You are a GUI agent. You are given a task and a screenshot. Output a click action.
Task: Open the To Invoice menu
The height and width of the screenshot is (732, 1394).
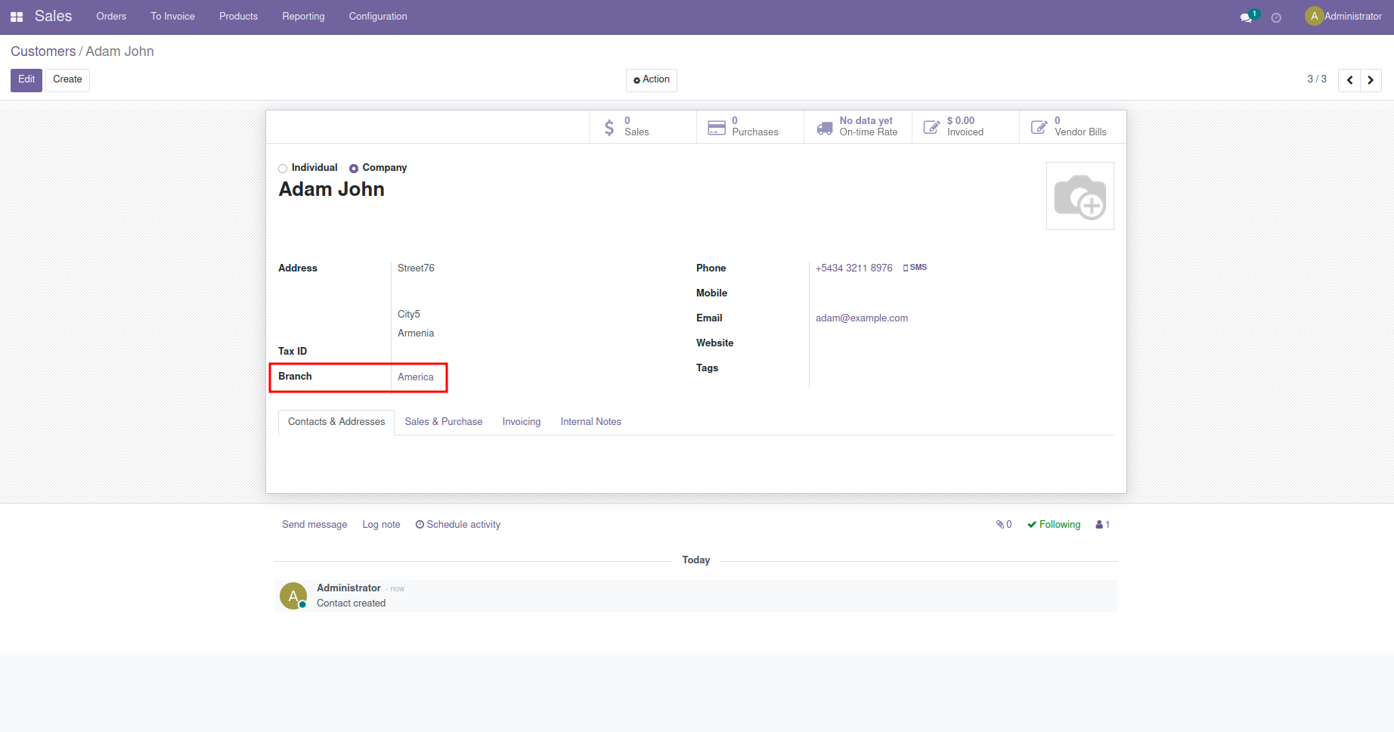click(172, 17)
